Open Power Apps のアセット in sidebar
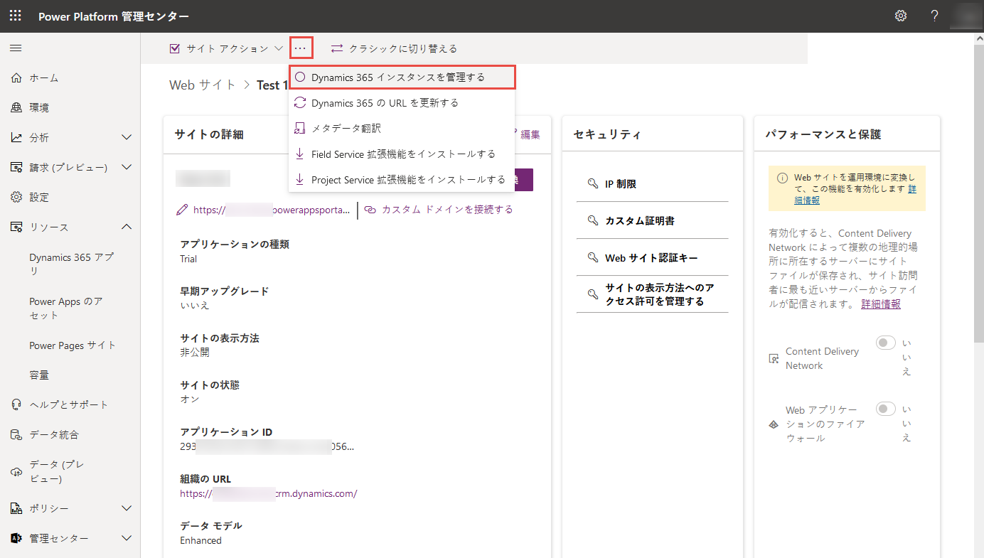Screen dimensions: 984x558 pyautogui.click(x=66, y=308)
